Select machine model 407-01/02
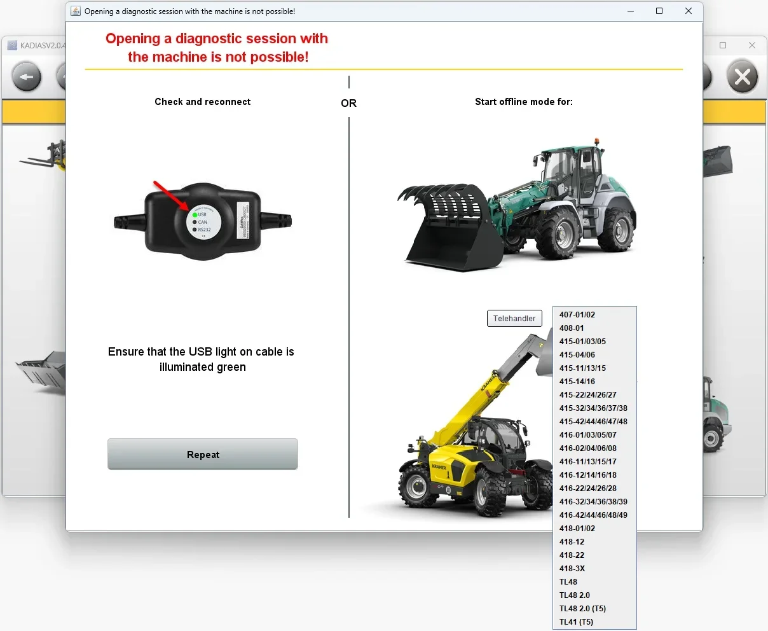Image resolution: width=768 pixels, height=631 pixels. pyautogui.click(x=577, y=314)
